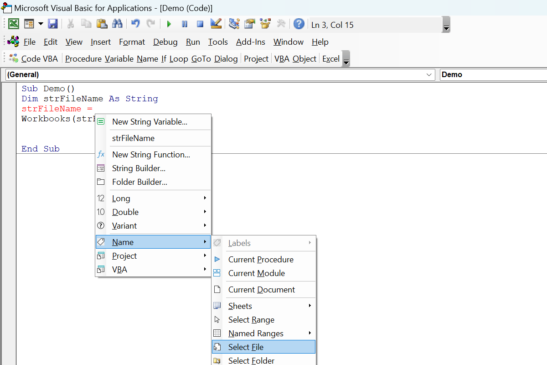Select Current Module in Name submenu
This screenshot has width=547, height=365.
pyautogui.click(x=264, y=273)
